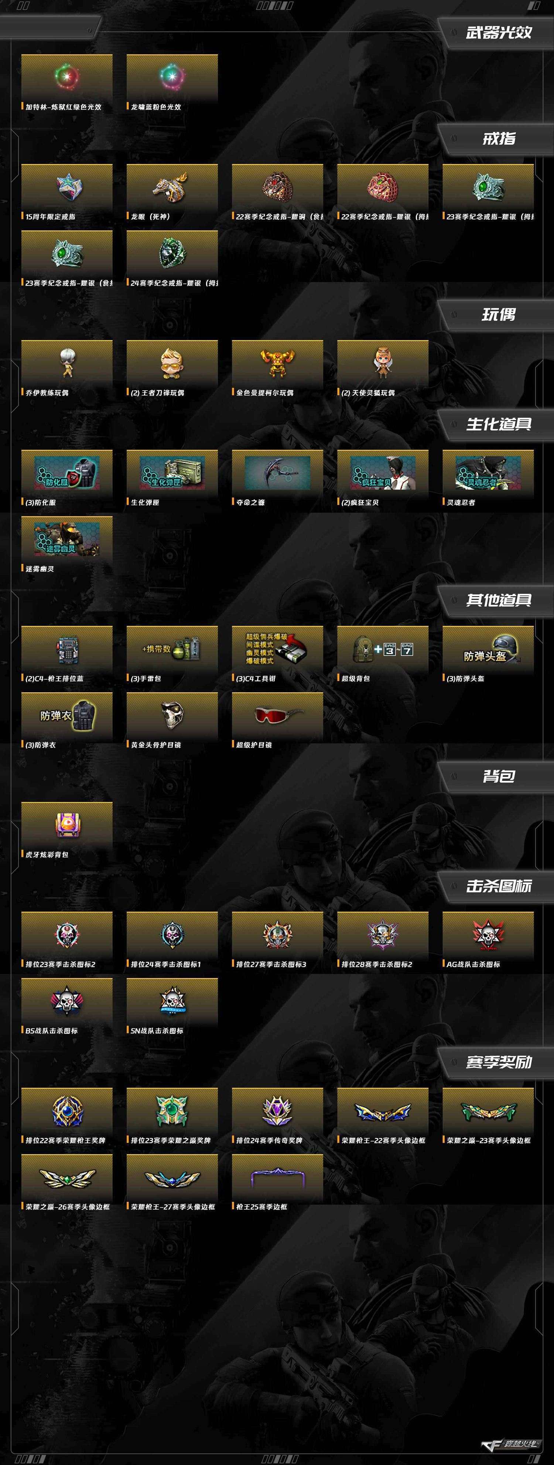Screen dimensions: 554x1465
Task: Click the 戒指 section header
Action: click(499, 139)
